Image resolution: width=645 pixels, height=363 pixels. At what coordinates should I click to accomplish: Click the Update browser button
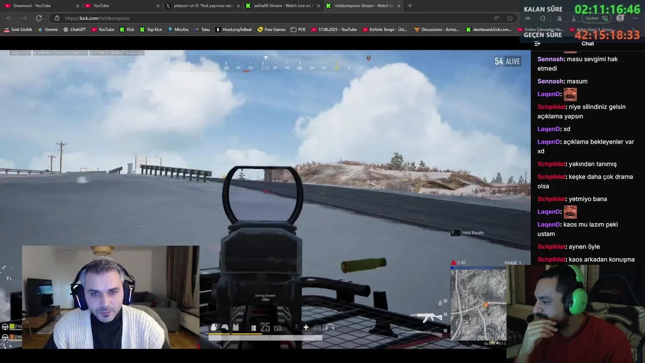pos(597,18)
